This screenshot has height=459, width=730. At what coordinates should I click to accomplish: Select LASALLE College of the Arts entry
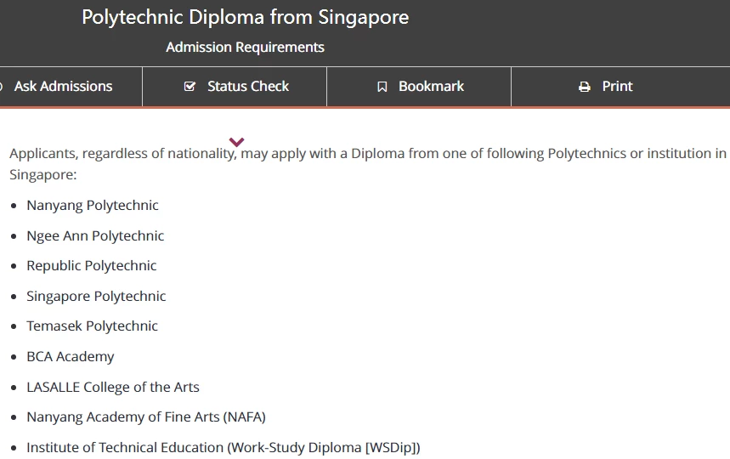click(x=113, y=387)
